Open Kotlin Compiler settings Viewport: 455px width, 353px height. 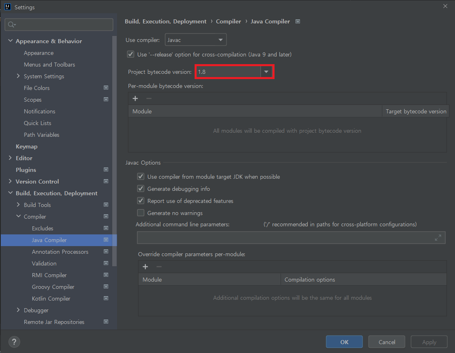click(51, 299)
